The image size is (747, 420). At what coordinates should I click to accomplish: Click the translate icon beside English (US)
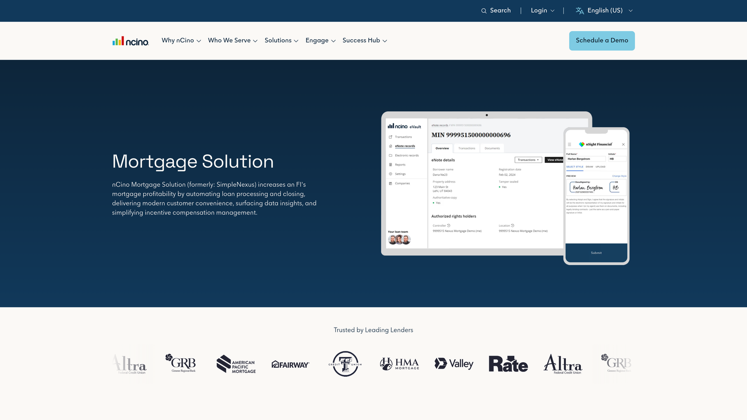(x=579, y=10)
